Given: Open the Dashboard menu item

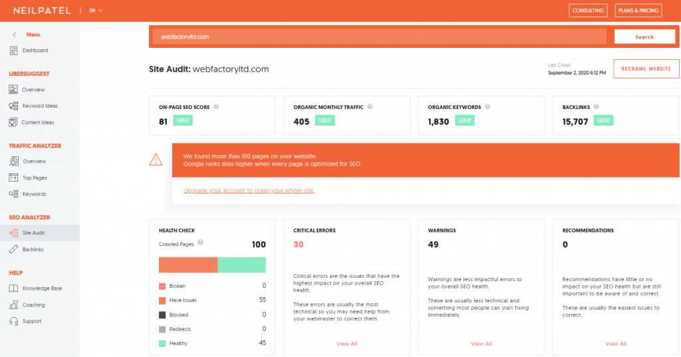Looking at the screenshot, I should (35, 51).
